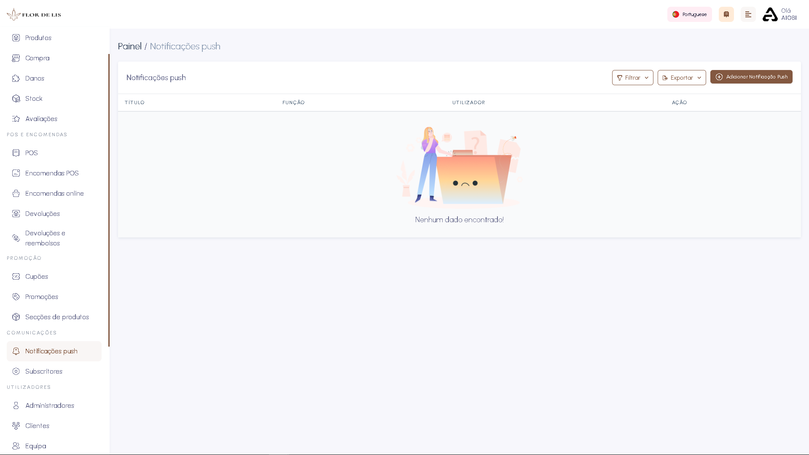
Task: Select the Devoluções icon
Action: (16, 214)
